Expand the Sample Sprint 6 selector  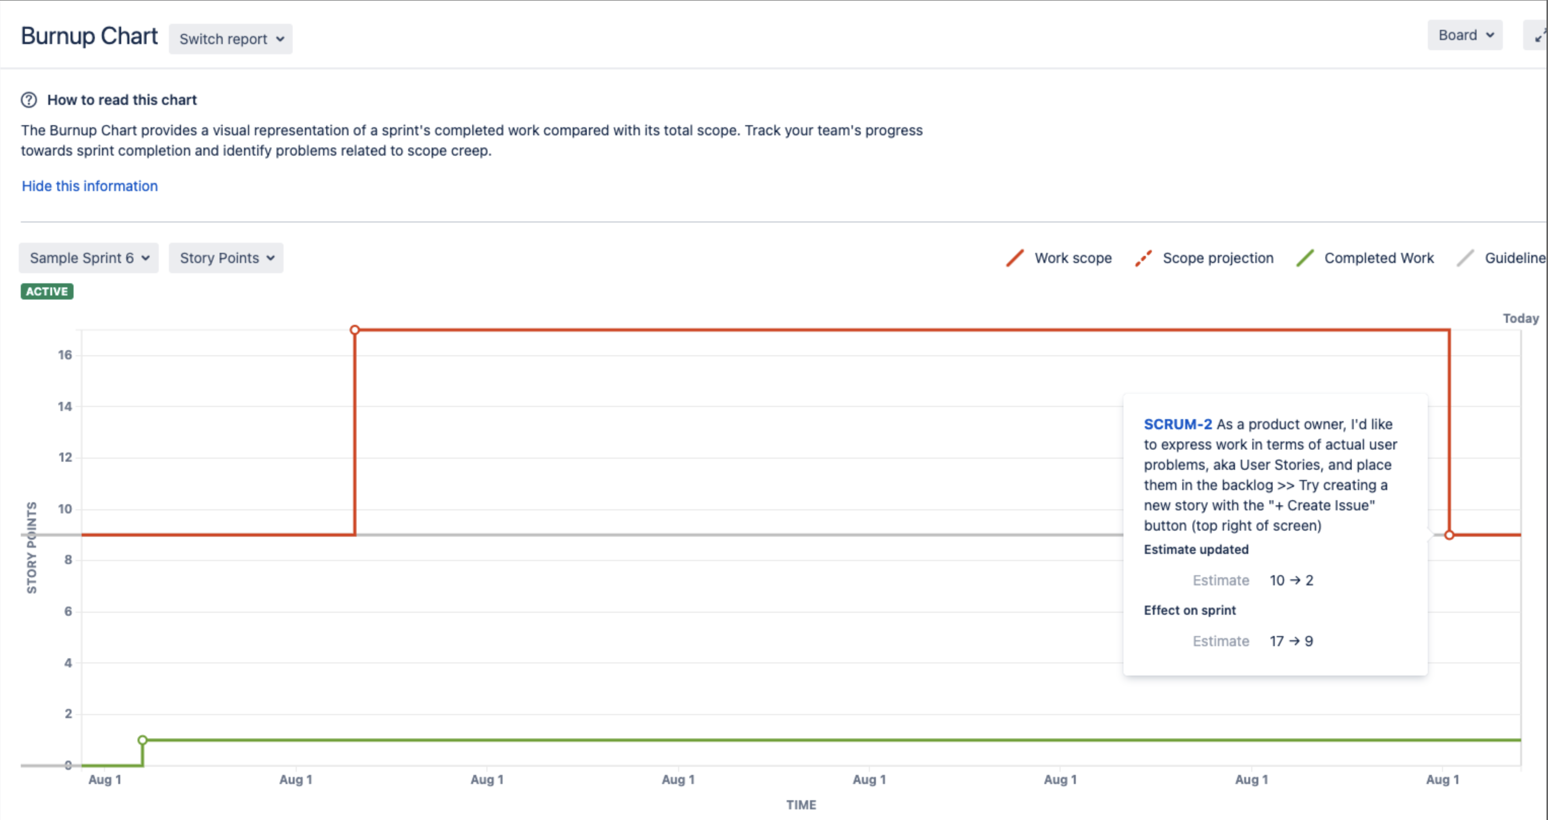(x=89, y=258)
